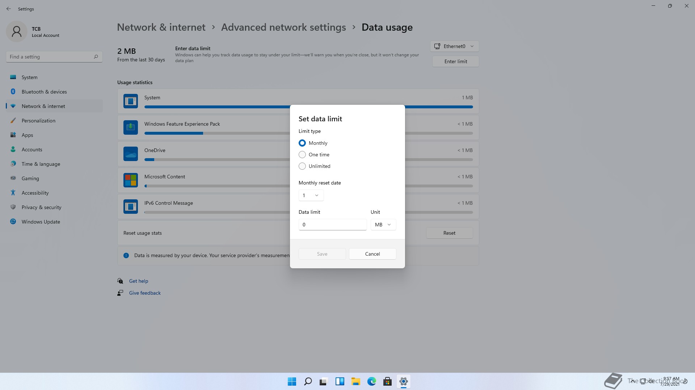Image resolution: width=695 pixels, height=390 pixels.
Task: Open the Unit MB dropdown
Action: coord(383,225)
